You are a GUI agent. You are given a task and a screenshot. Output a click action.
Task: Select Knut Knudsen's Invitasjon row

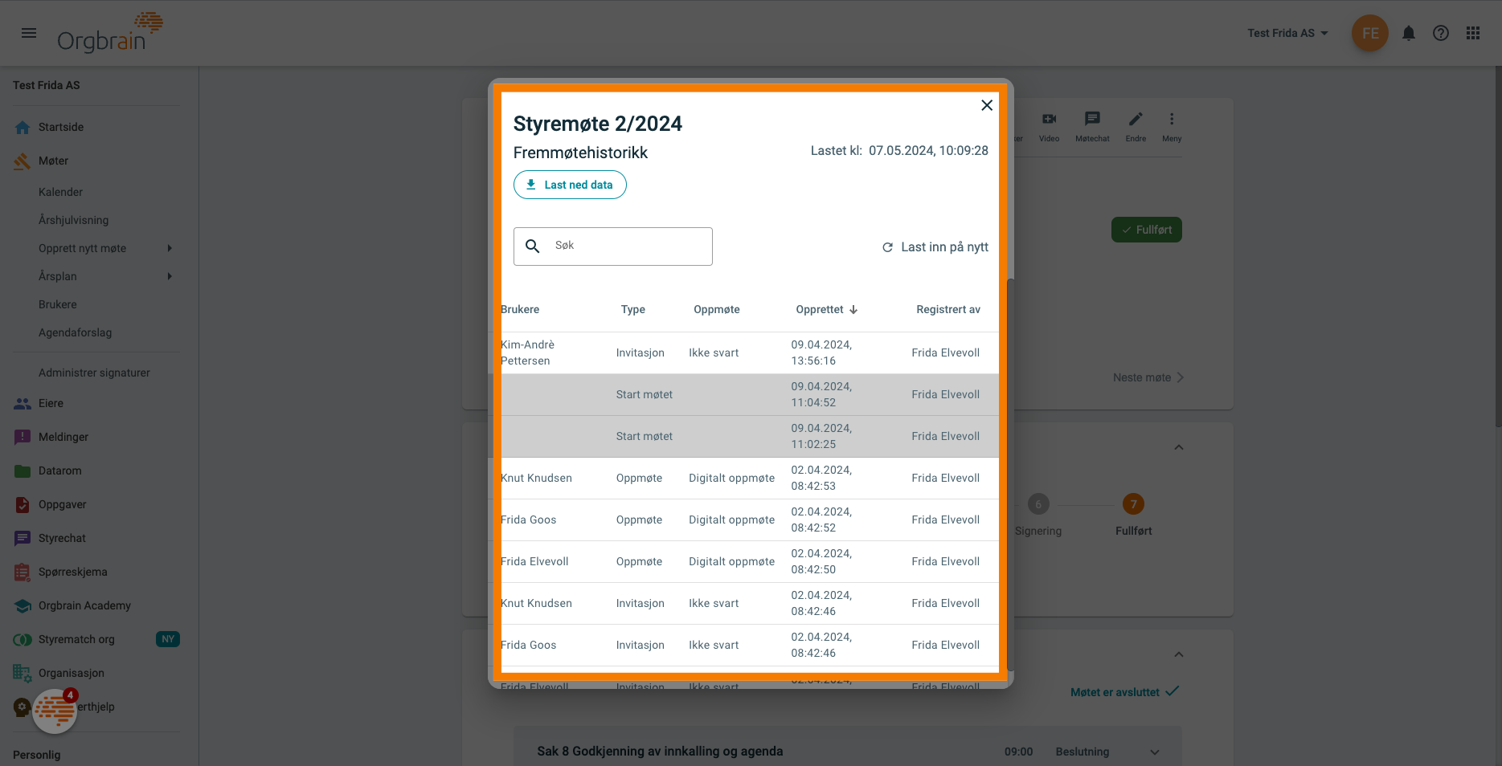(746, 603)
